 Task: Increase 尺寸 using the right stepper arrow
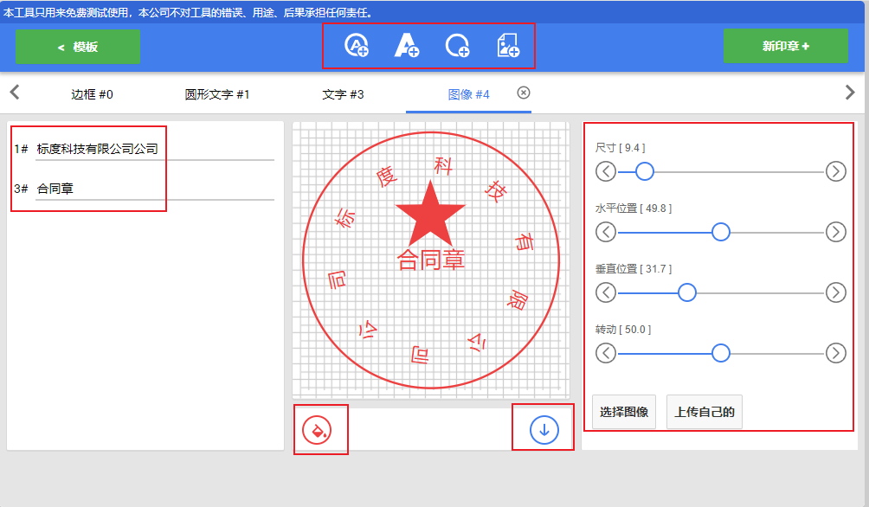click(x=835, y=171)
